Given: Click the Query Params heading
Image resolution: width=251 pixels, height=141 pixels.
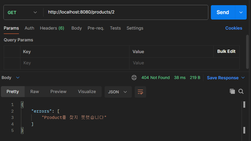Looking at the screenshot, I should click(18, 40).
